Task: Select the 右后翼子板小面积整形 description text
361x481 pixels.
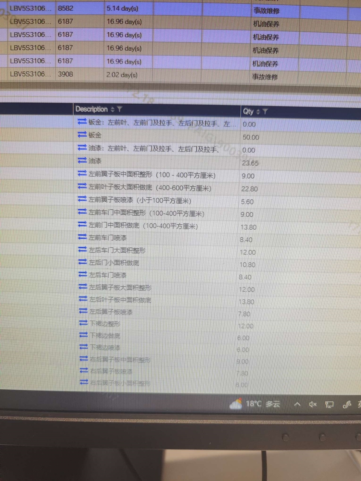Action: [120, 383]
